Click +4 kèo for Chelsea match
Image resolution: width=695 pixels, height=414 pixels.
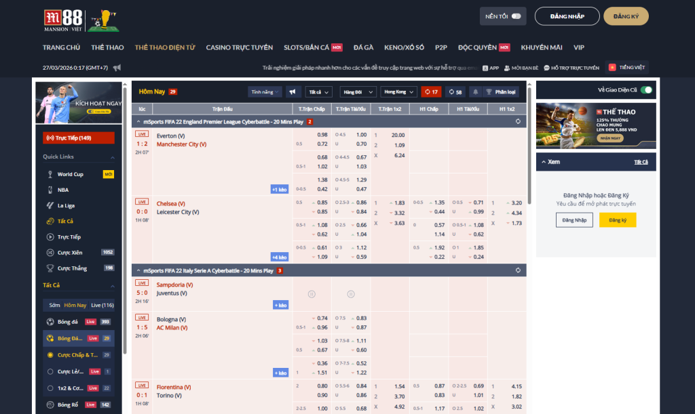pos(280,257)
